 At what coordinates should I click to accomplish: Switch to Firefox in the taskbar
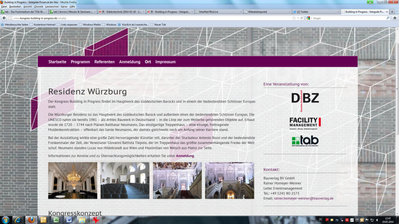point(31,220)
